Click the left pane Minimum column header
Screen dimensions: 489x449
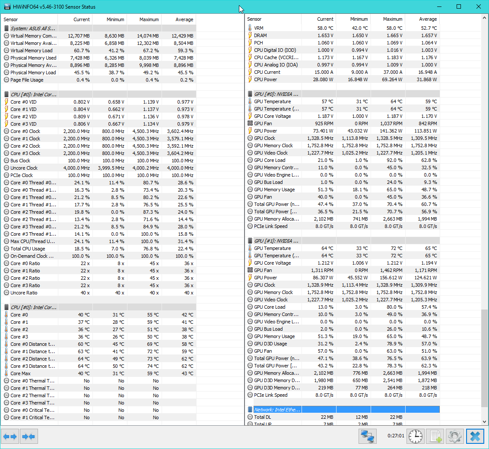[x=110, y=19]
